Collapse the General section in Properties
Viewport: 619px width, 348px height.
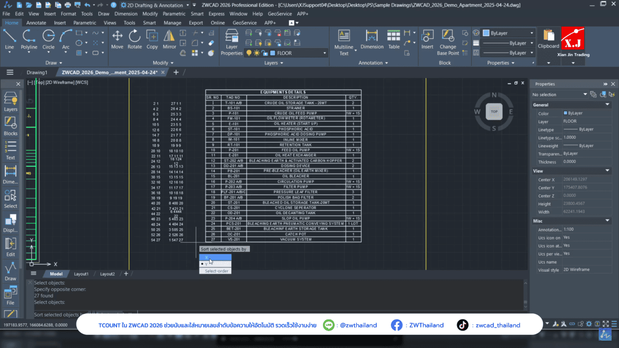coord(608,104)
